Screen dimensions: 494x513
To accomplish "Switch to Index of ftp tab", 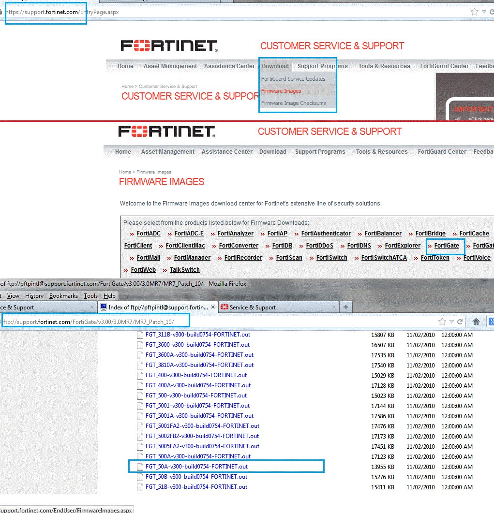I will [158, 307].
